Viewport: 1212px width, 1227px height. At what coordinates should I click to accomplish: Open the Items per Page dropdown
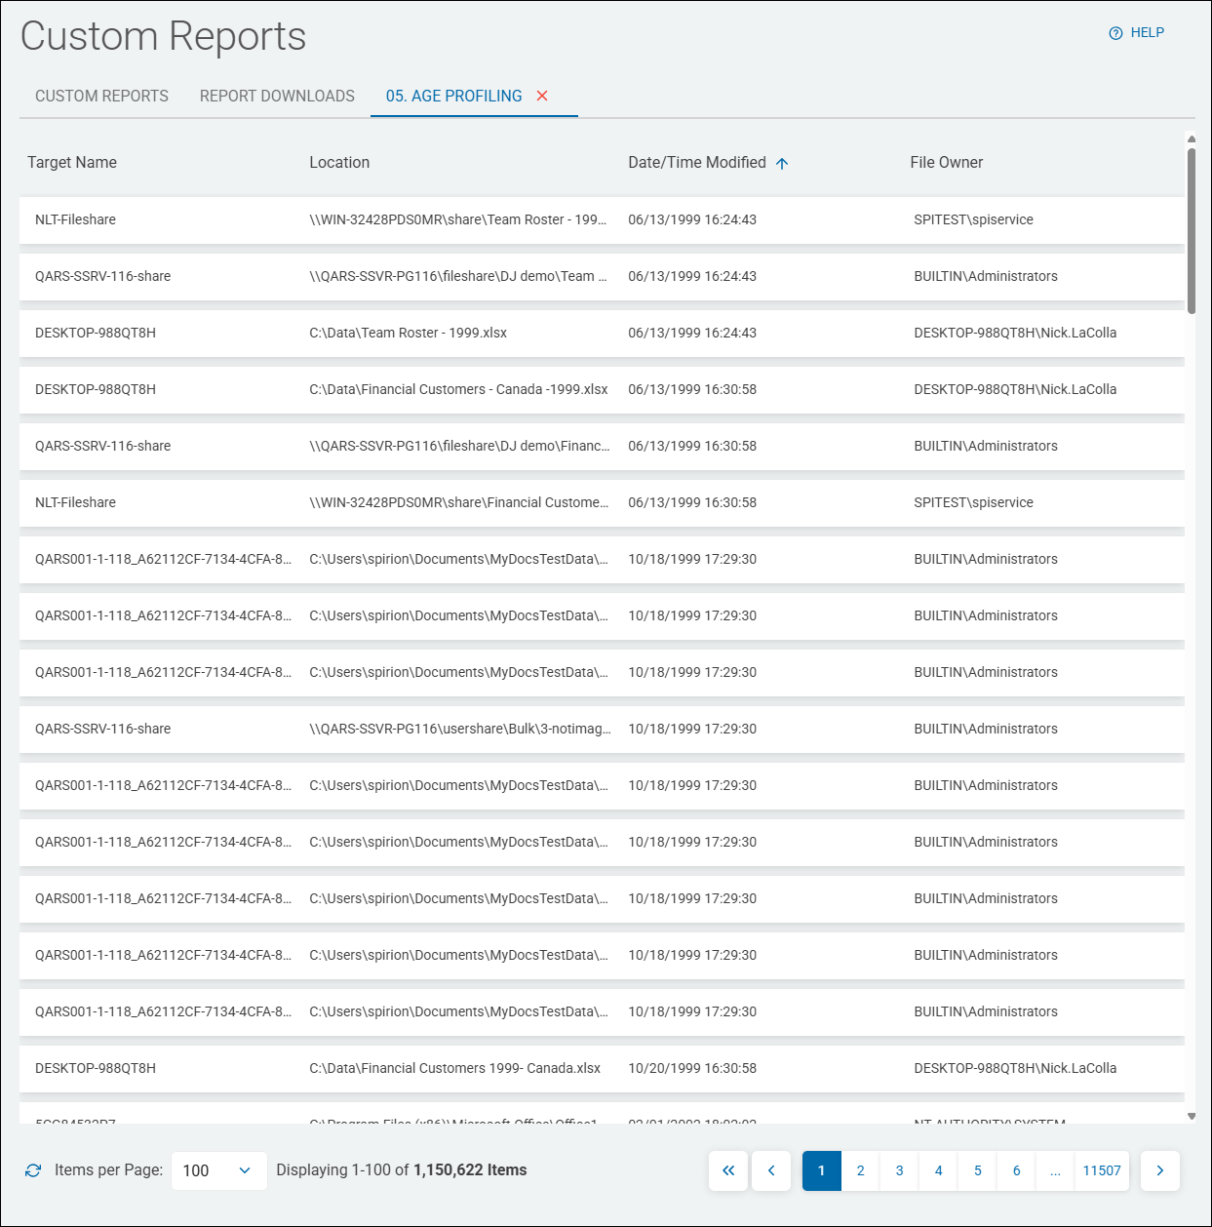tap(218, 1169)
